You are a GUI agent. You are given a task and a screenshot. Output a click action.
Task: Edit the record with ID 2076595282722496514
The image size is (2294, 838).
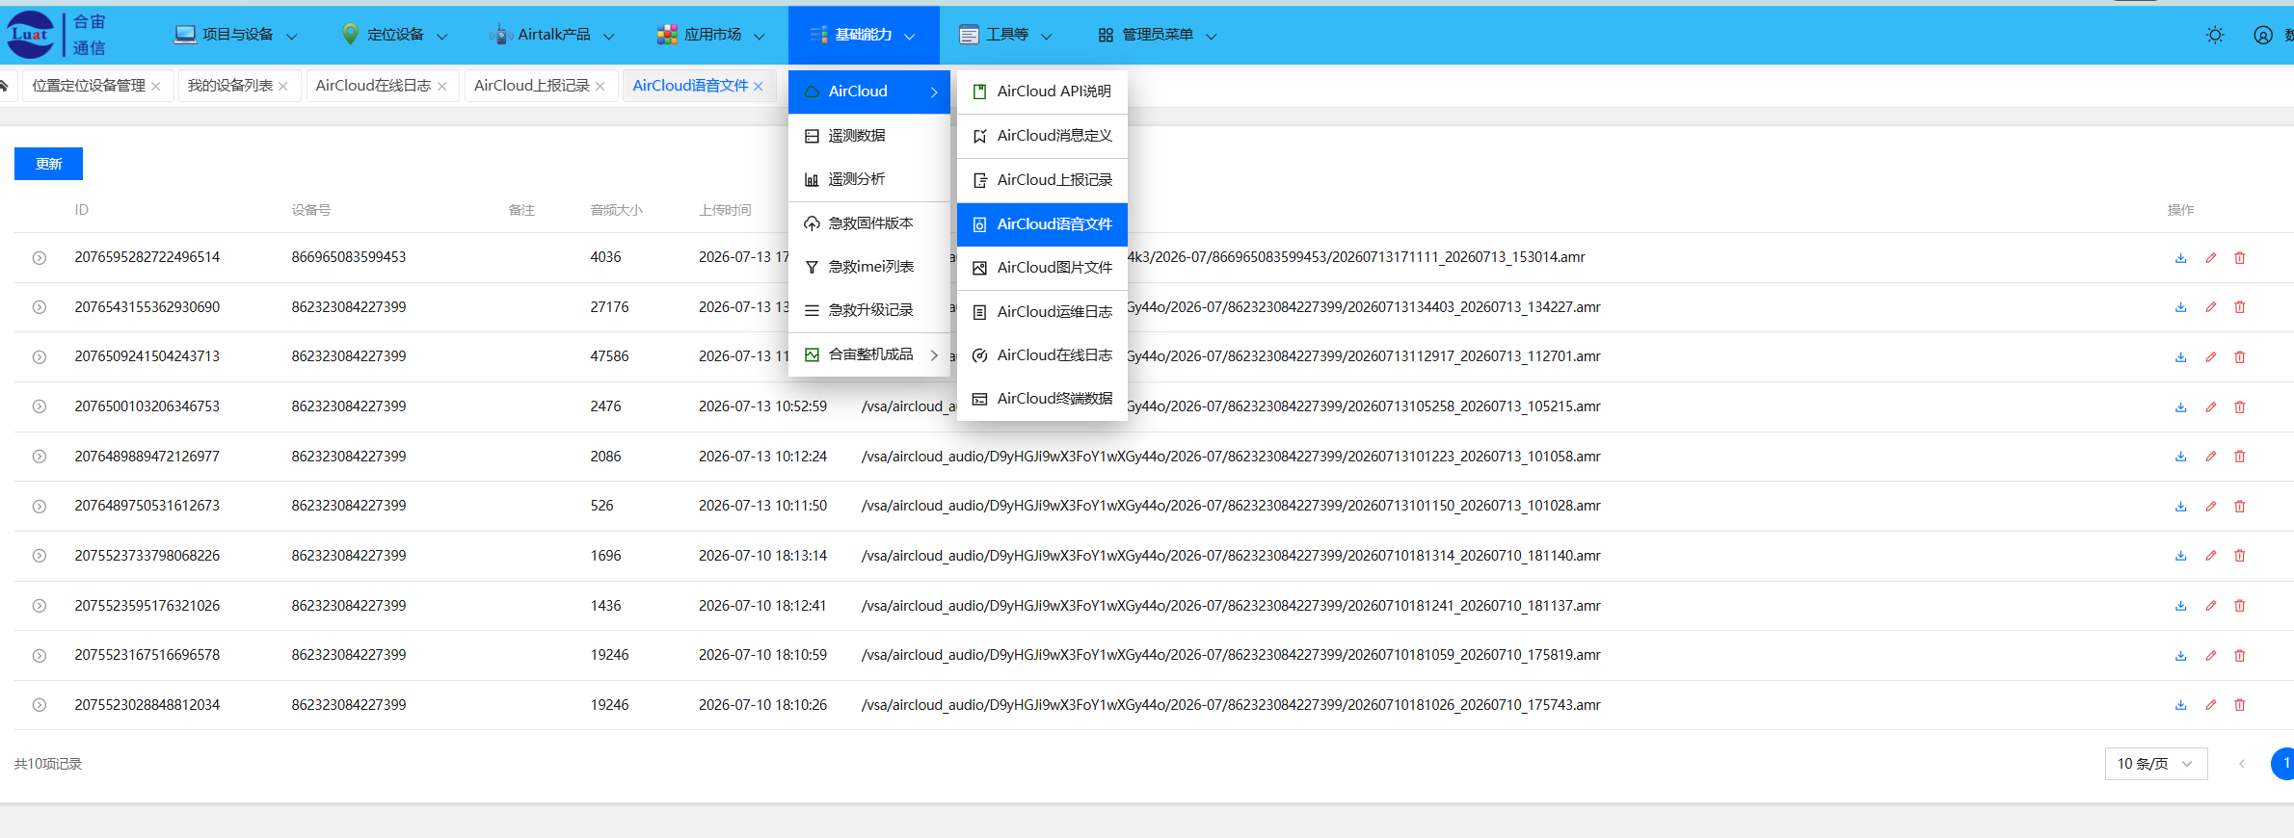(x=2211, y=258)
